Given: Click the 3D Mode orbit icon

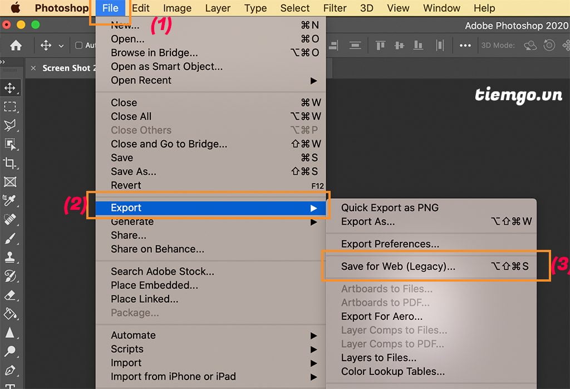Looking at the screenshot, I should coord(530,46).
